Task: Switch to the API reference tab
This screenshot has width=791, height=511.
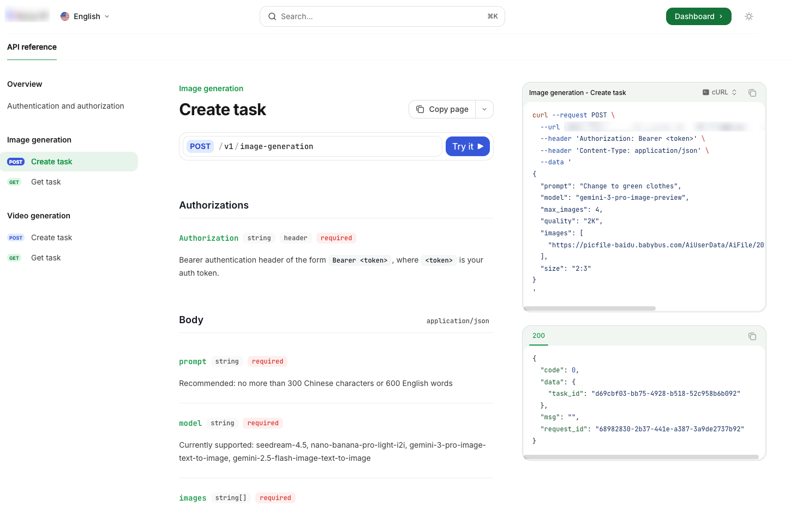Action: point(32,47)
